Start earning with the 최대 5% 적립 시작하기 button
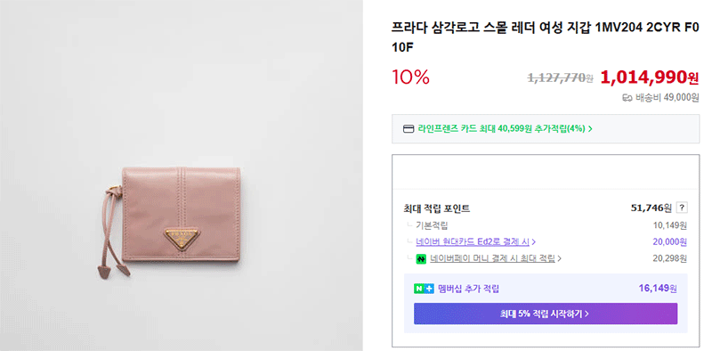 click(x=546, y=314)
